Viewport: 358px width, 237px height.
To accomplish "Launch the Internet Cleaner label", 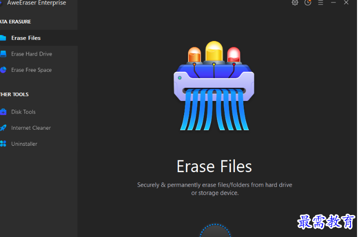I will pos(31,128).
